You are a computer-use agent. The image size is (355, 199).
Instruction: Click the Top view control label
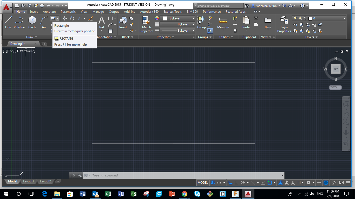pyautogui.click(x=11, y=51)
